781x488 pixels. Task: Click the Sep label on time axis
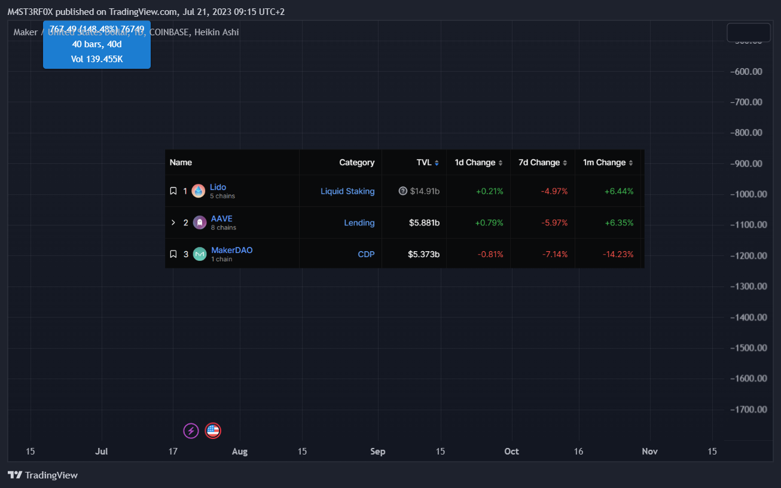coord(378,452)
